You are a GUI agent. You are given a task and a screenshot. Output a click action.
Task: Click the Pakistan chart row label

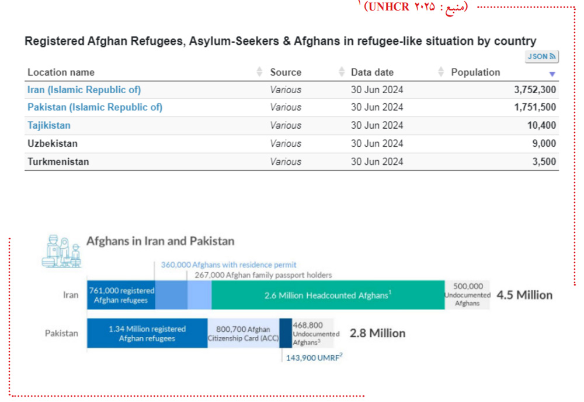tap(61, 333)
